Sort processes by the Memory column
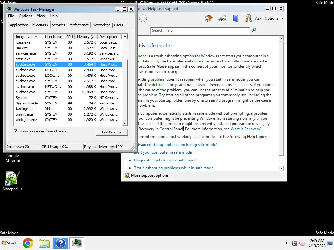The image size is (334, 250). pos(86,36)
